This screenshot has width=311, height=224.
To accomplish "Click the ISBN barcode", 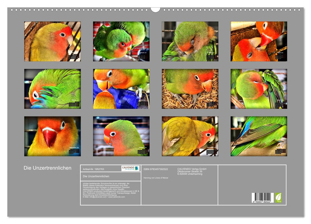I will (x=263, y=197).
